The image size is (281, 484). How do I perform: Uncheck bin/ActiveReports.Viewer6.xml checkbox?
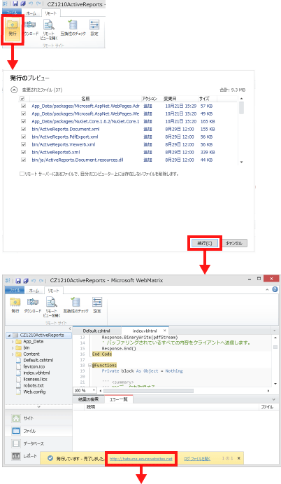24,144
